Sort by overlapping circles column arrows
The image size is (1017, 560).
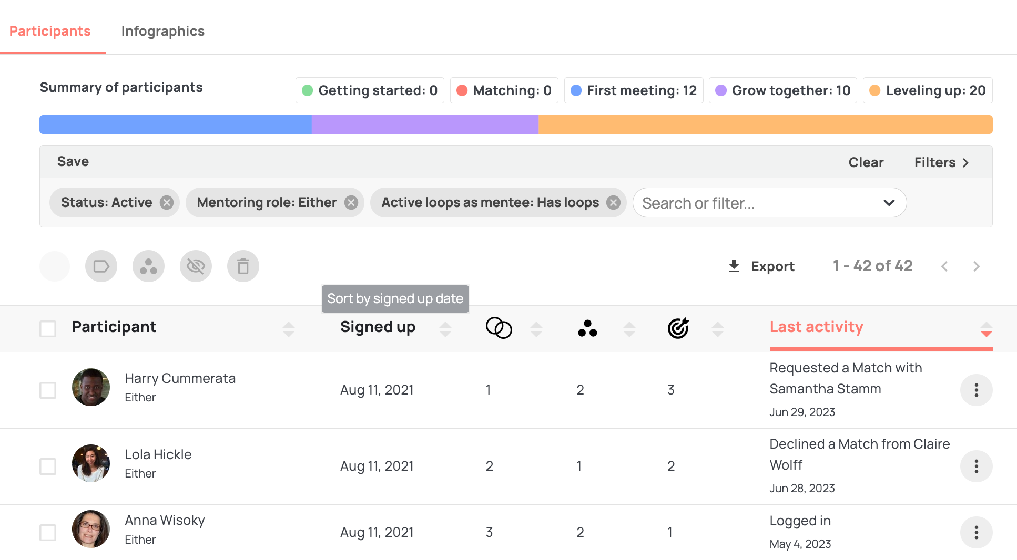click(536, 329)
